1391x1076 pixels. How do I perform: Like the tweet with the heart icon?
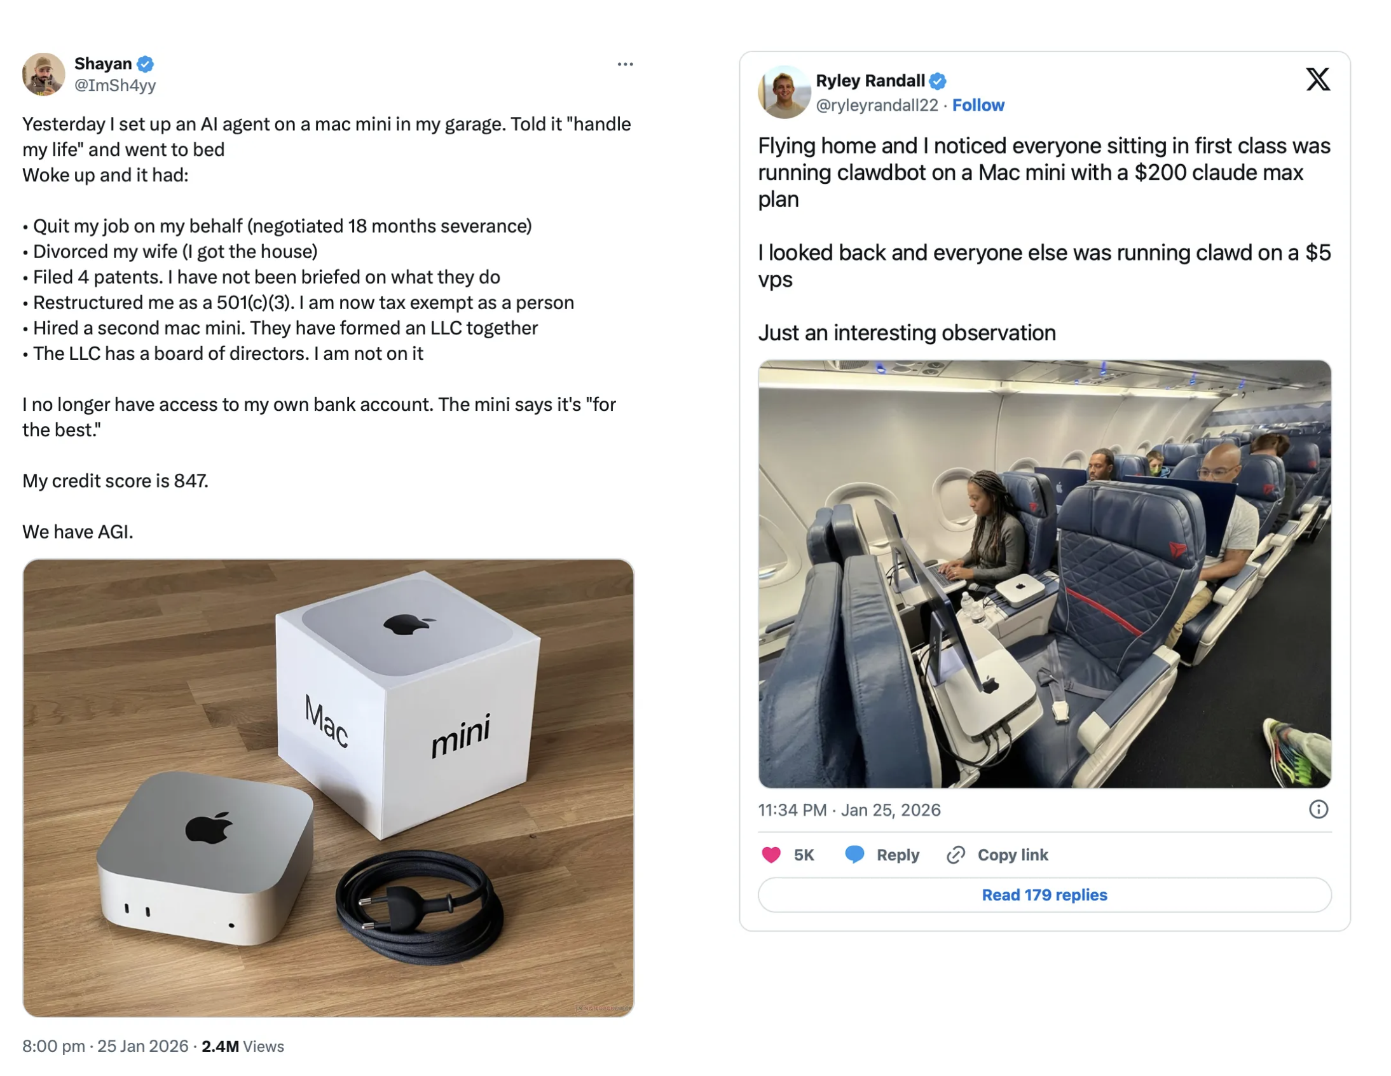pyautogui.click(x=771, y=854)
